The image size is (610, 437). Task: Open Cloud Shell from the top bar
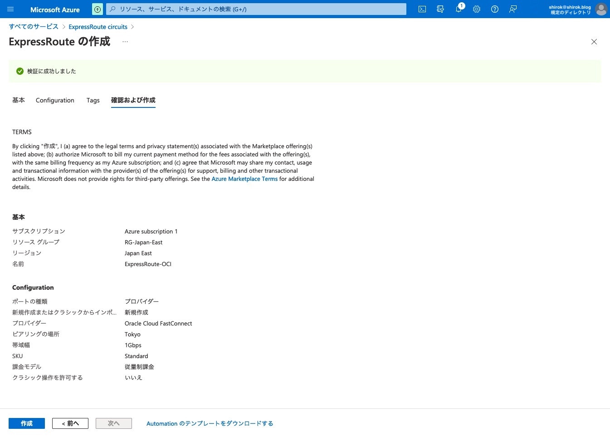(422, 9)
